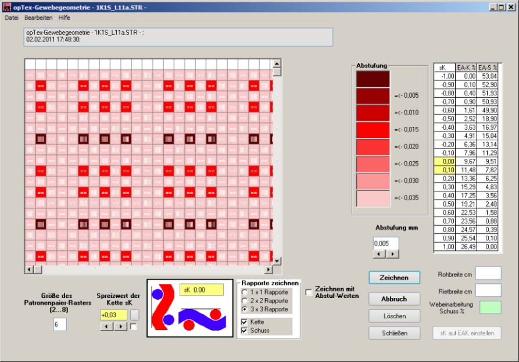
Task: Increase Spreizwert sK with right arrow
Action: [x=120, y=326]
